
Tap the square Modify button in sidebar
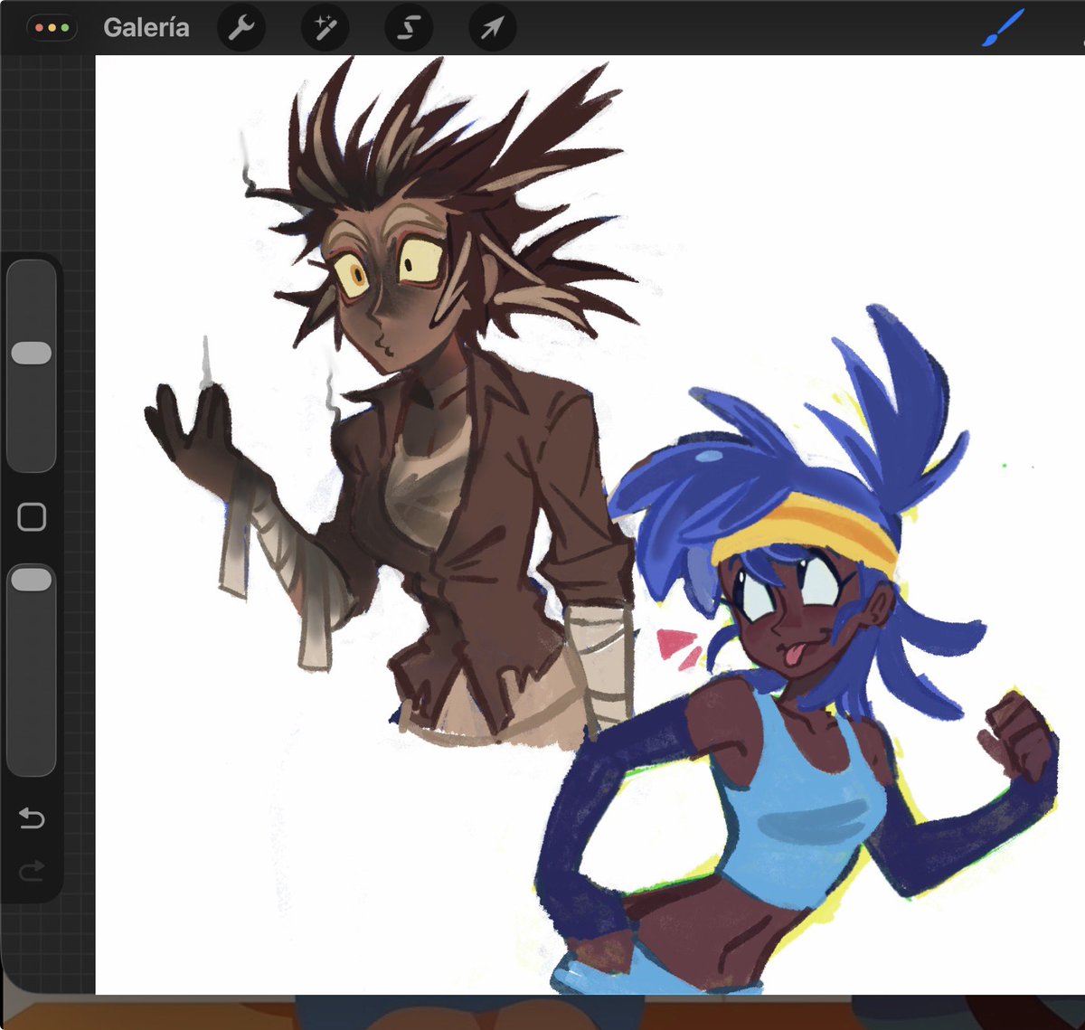pos(32,517)
